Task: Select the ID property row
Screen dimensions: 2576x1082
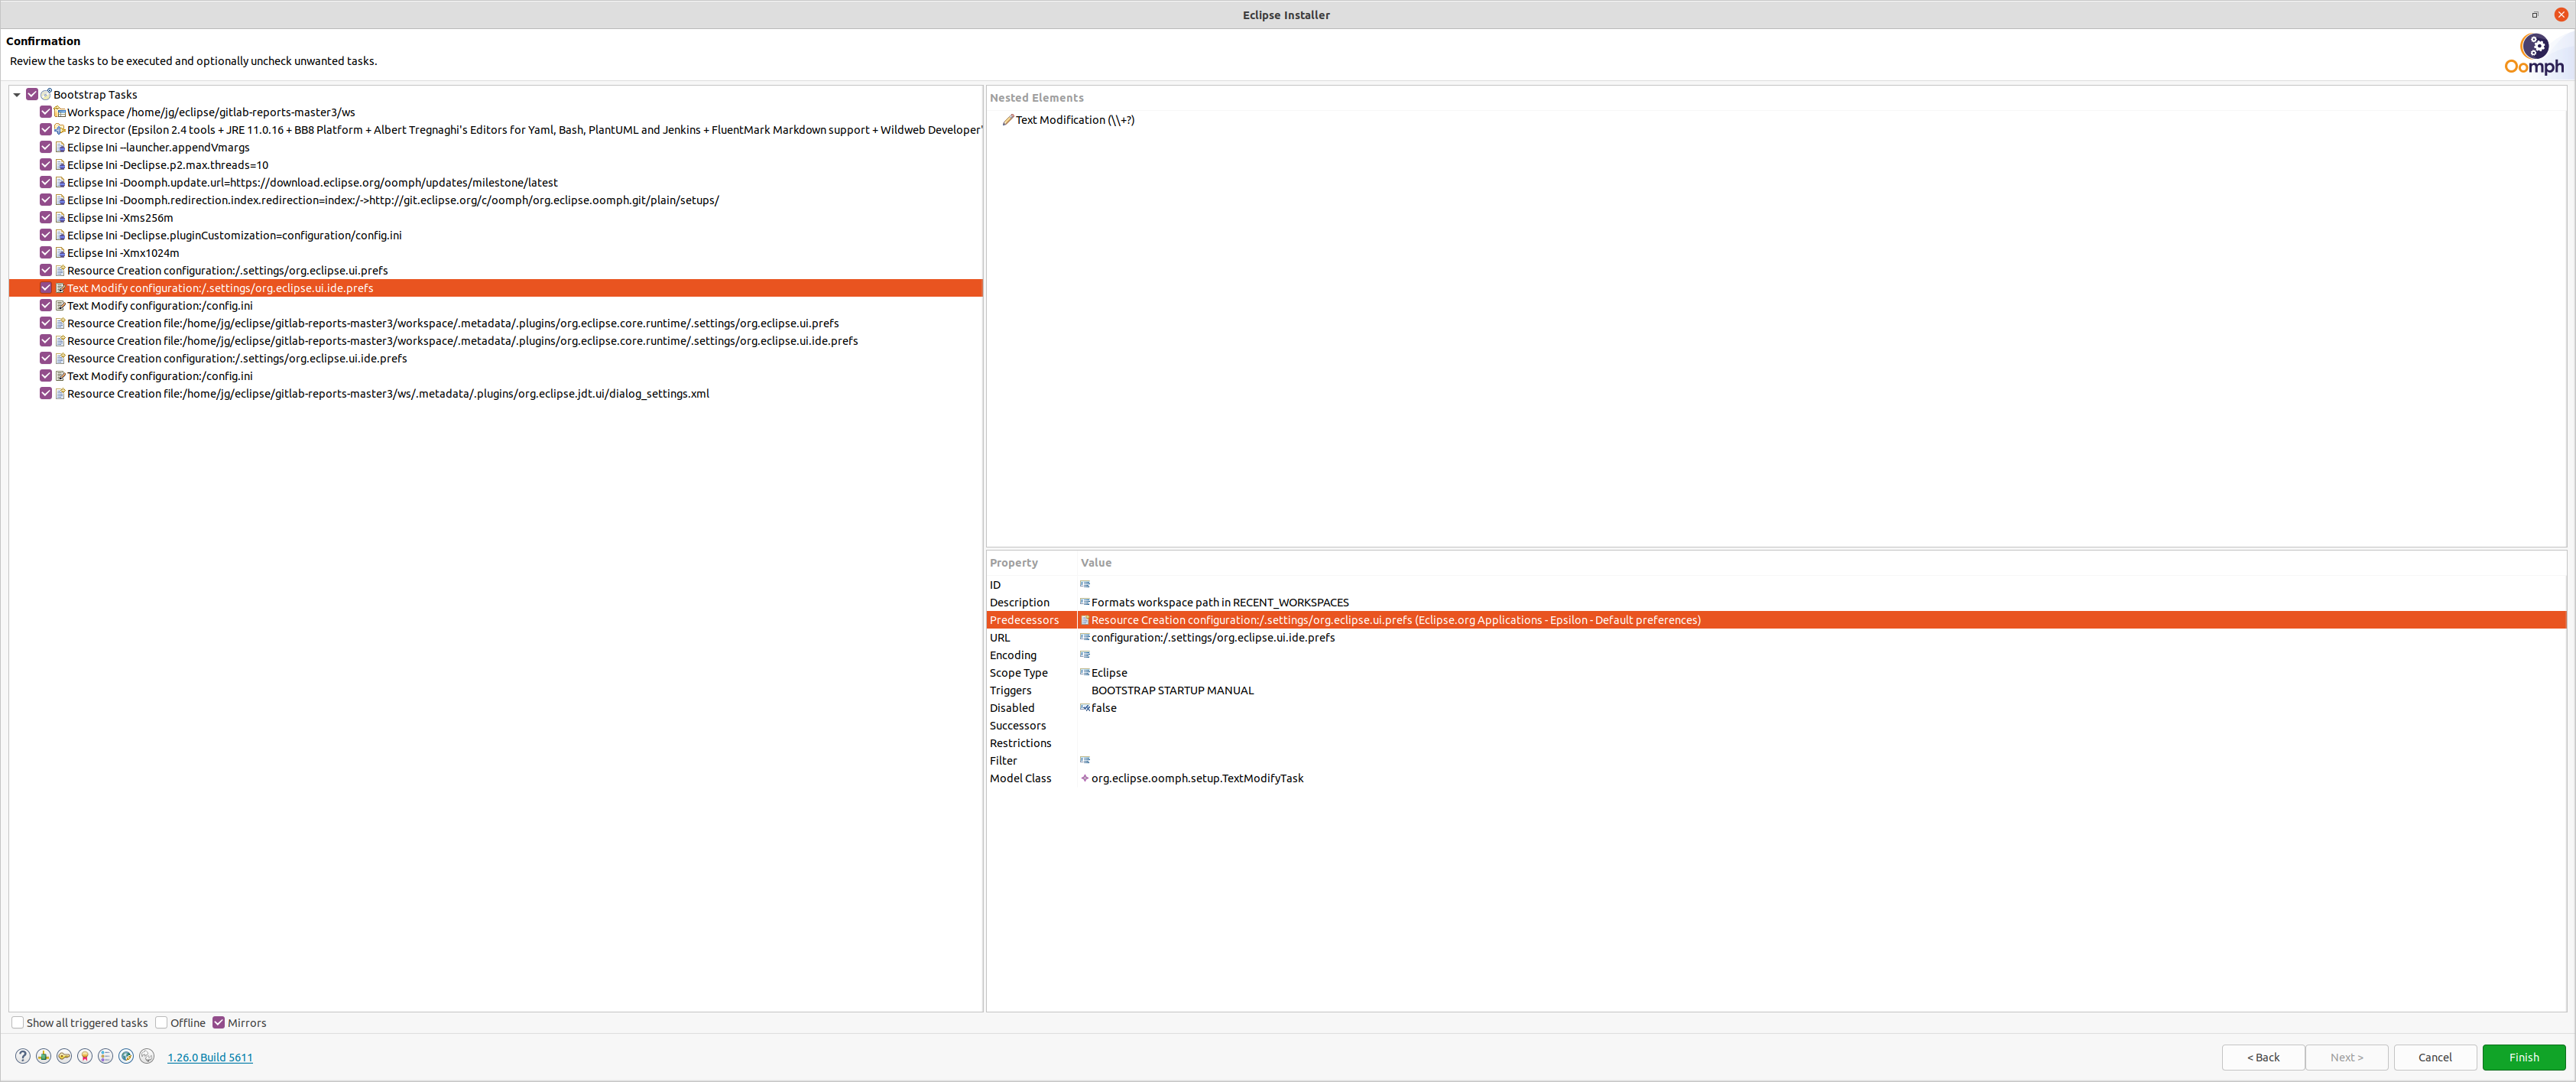Action: click(x=1776, y=585)
